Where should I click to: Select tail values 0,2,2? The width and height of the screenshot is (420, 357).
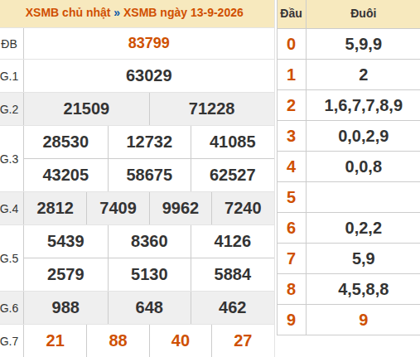point(364,228)
